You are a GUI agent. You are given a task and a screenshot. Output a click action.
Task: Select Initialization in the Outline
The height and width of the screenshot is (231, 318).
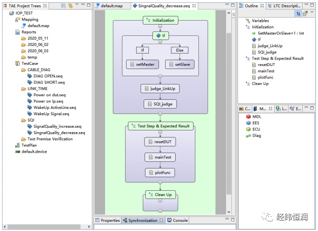coord(260,27)
